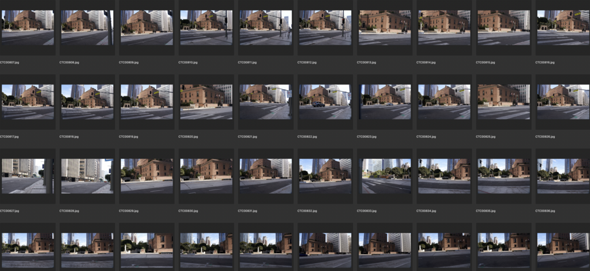Select the thumbnail image above CTC00812.jpg
Viewport: 590px width, 271px height.
325,28
